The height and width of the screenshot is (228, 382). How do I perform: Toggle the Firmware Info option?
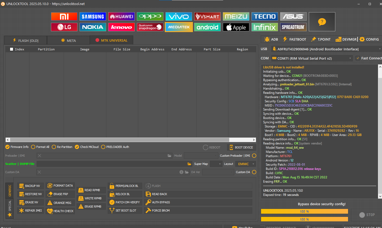coord(17,147)
